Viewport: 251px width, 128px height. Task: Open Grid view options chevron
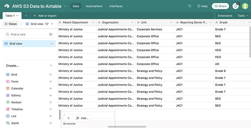[52, 24]
